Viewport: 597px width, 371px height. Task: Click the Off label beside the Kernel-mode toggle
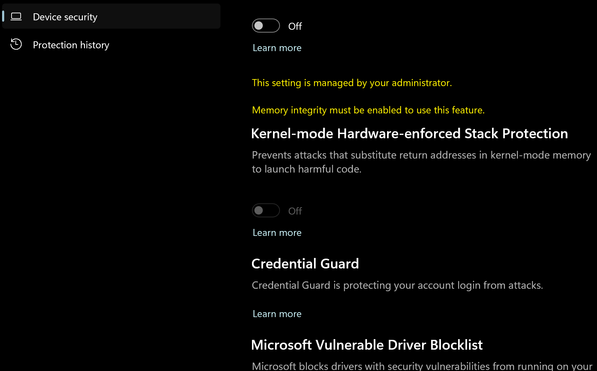point(295,211)
